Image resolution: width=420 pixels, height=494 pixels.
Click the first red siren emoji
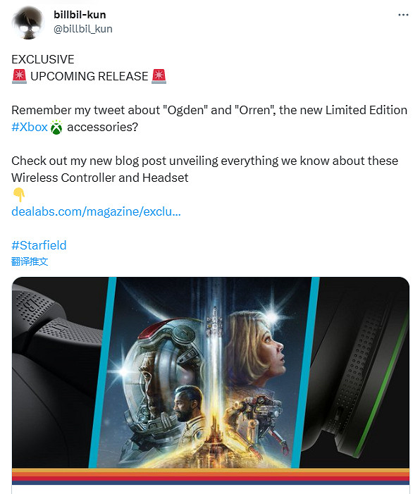(19, 77)
